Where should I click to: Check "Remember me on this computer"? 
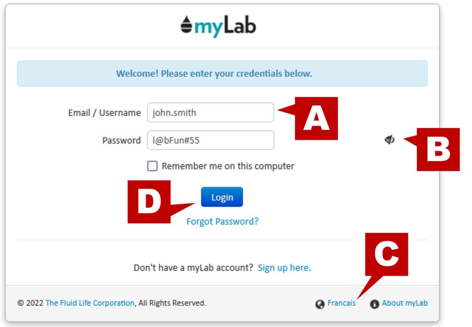pos(152,166)
